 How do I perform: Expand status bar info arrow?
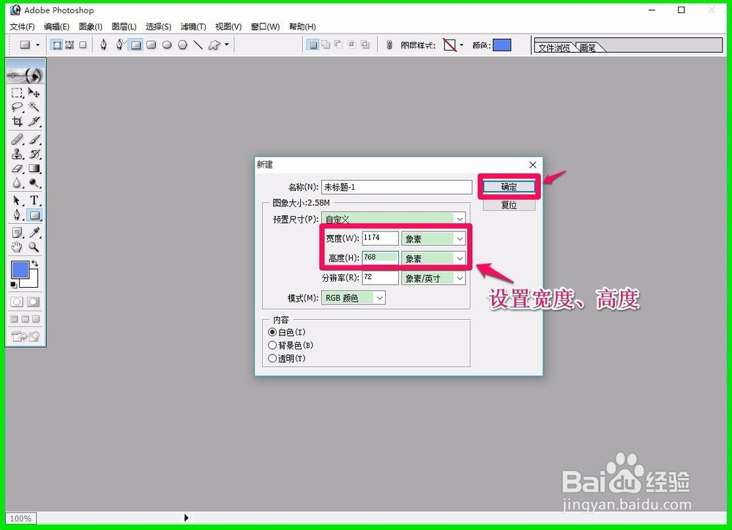[x=186, y=518]
